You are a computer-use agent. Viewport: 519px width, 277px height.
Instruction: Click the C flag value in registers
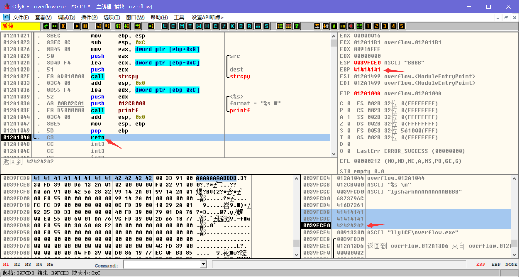(349, 103)
